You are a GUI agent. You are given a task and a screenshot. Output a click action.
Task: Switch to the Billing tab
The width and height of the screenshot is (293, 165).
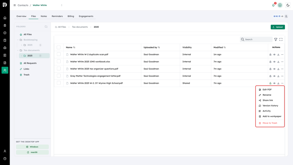click(71, 16)
